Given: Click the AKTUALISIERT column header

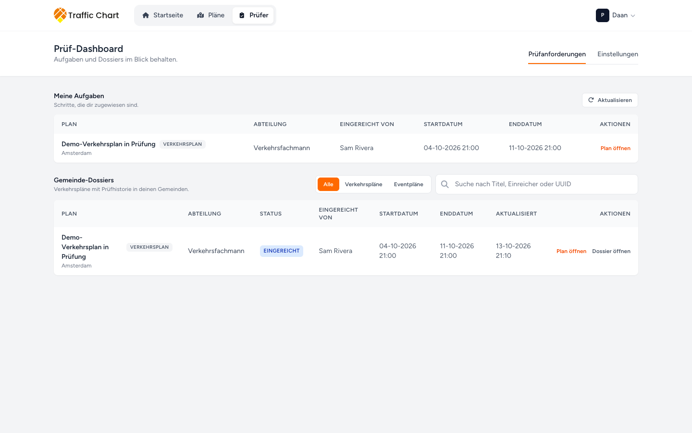Looking at the screenshot, I should [x=516, y=214].
